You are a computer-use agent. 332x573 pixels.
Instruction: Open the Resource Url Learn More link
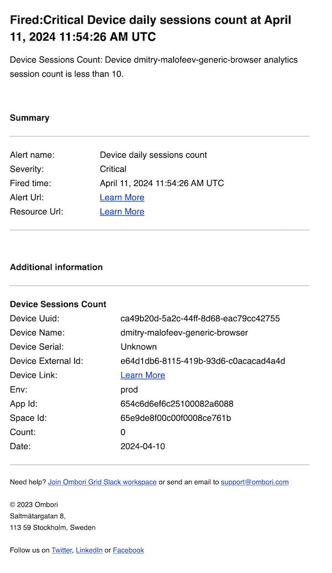coord(122,211)
